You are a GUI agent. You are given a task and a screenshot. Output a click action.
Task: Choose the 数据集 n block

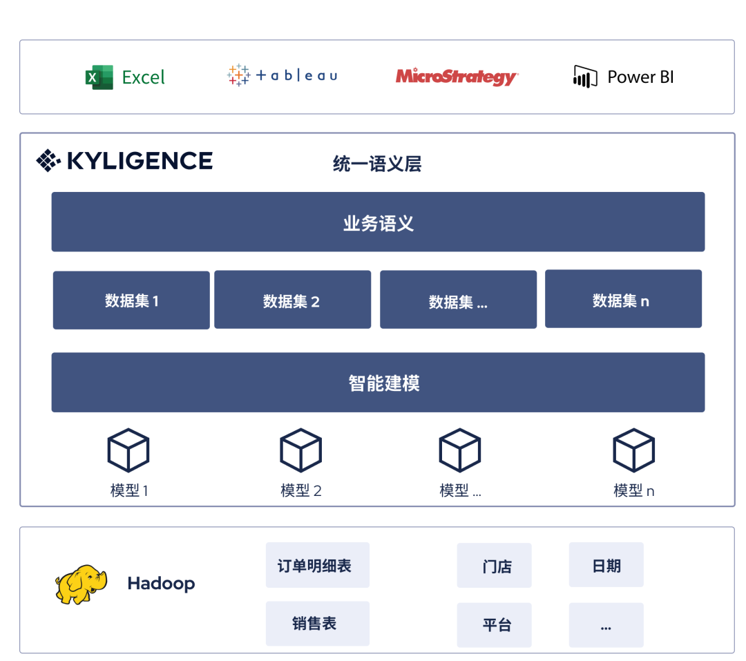pos(623,299)
